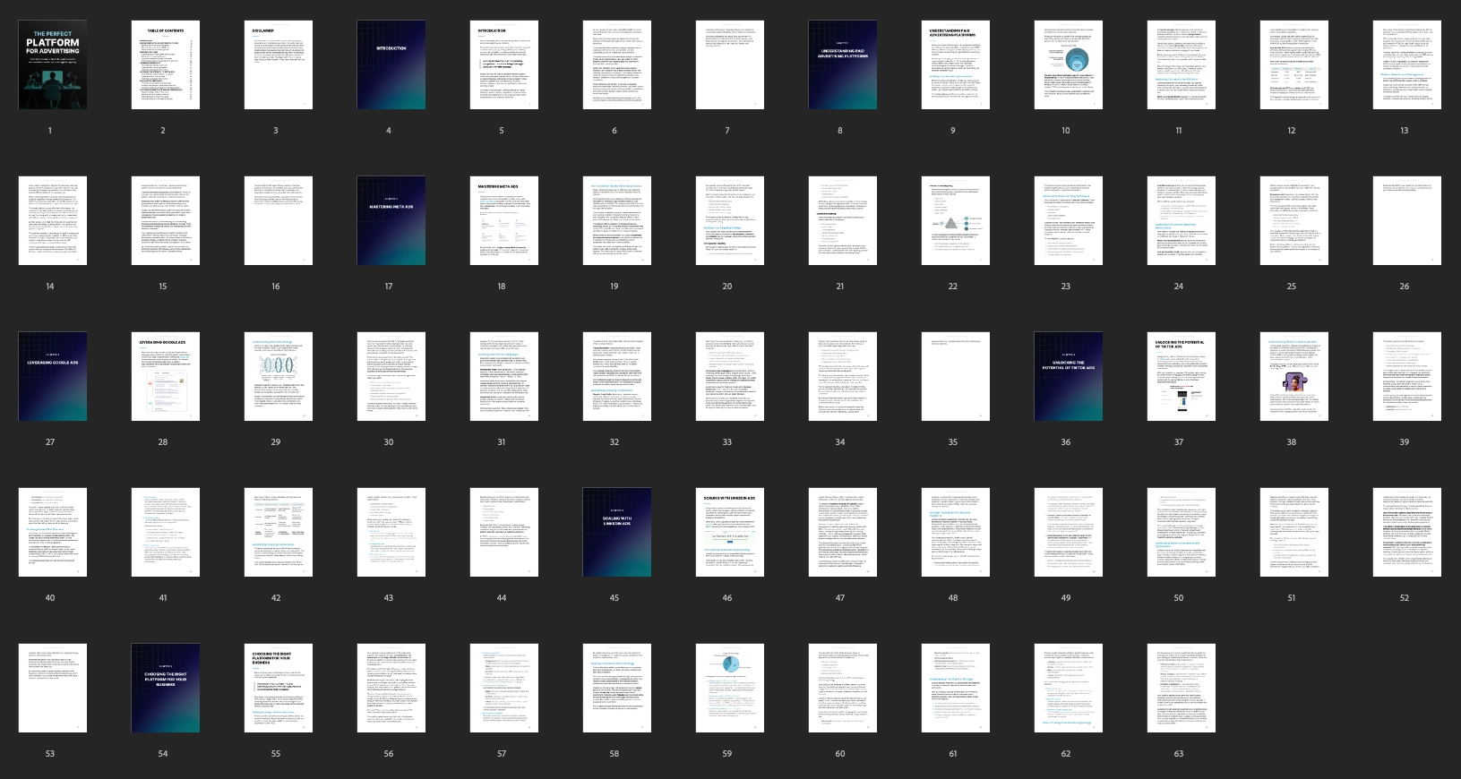This screenshot has width=1461, height=779.
Task: Click the page number label 42
Action: point(276,598)
